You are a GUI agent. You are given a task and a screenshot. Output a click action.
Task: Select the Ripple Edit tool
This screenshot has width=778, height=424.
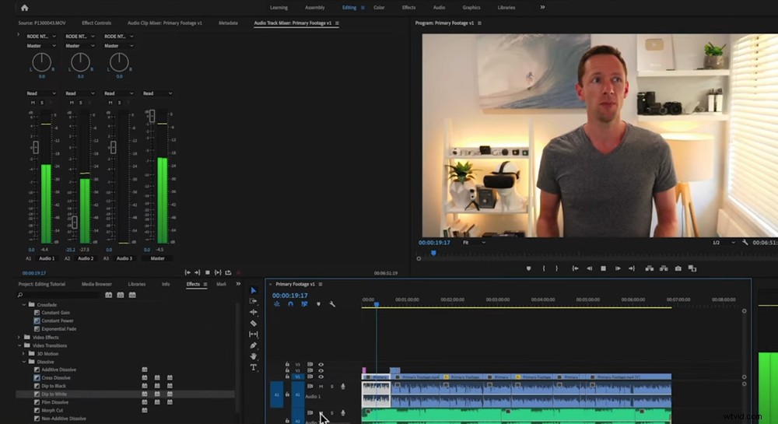254,312
